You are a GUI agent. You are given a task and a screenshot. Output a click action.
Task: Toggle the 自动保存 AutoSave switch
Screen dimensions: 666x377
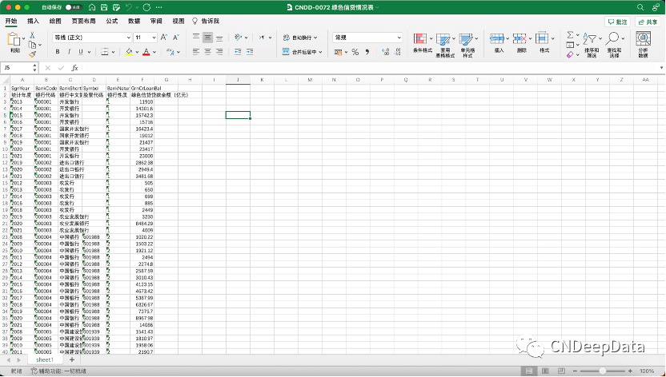(x=74, y=7)
